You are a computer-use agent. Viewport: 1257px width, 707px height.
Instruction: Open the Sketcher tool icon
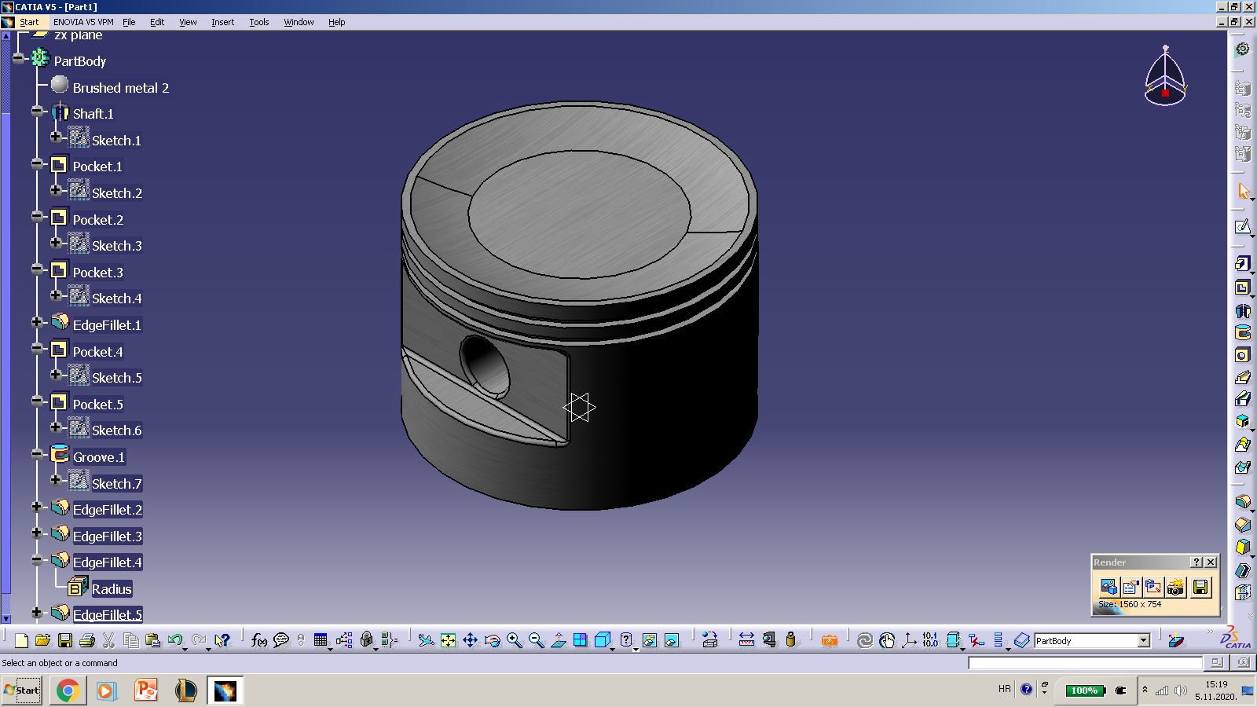tap(1242, 227)
